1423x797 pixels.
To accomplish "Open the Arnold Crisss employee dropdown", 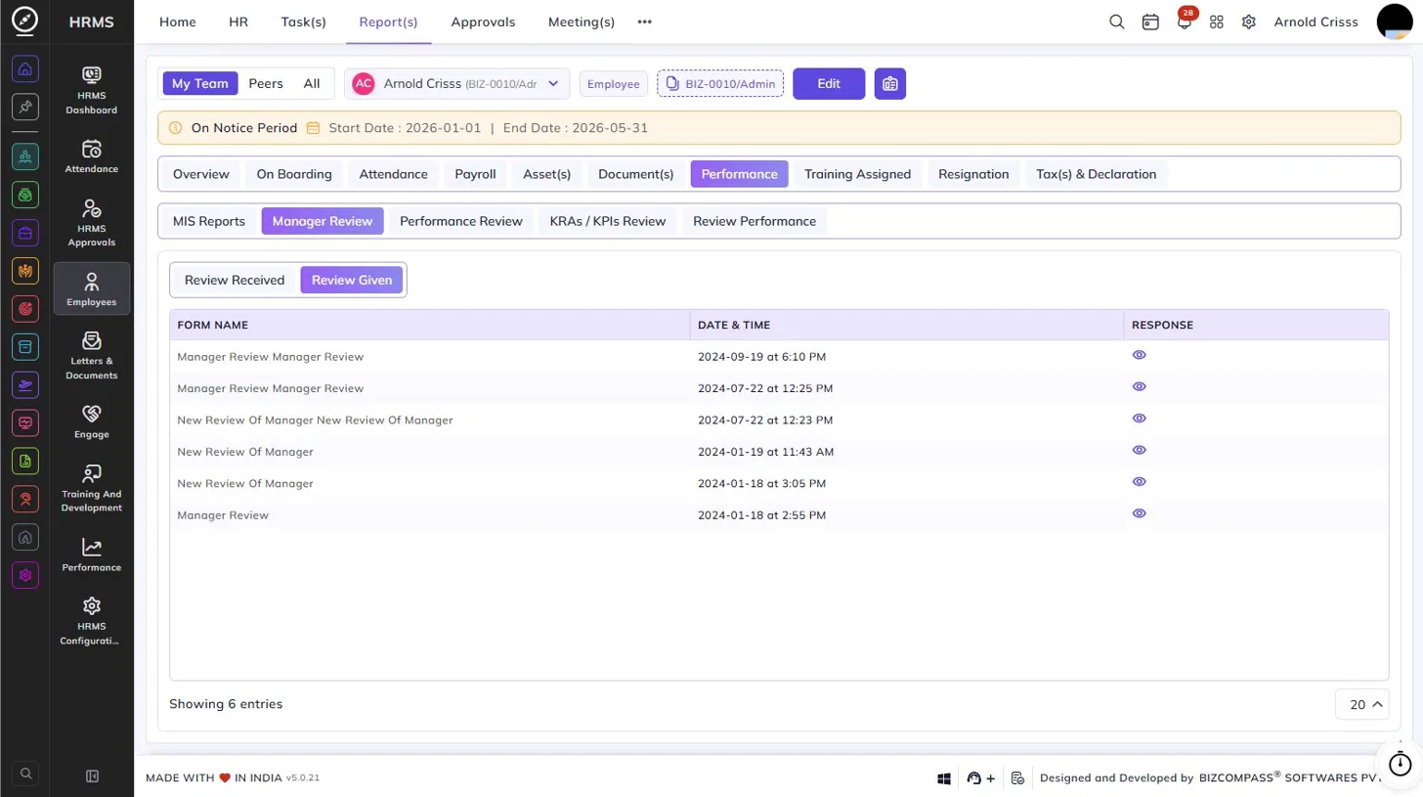I will click(457, 83).
